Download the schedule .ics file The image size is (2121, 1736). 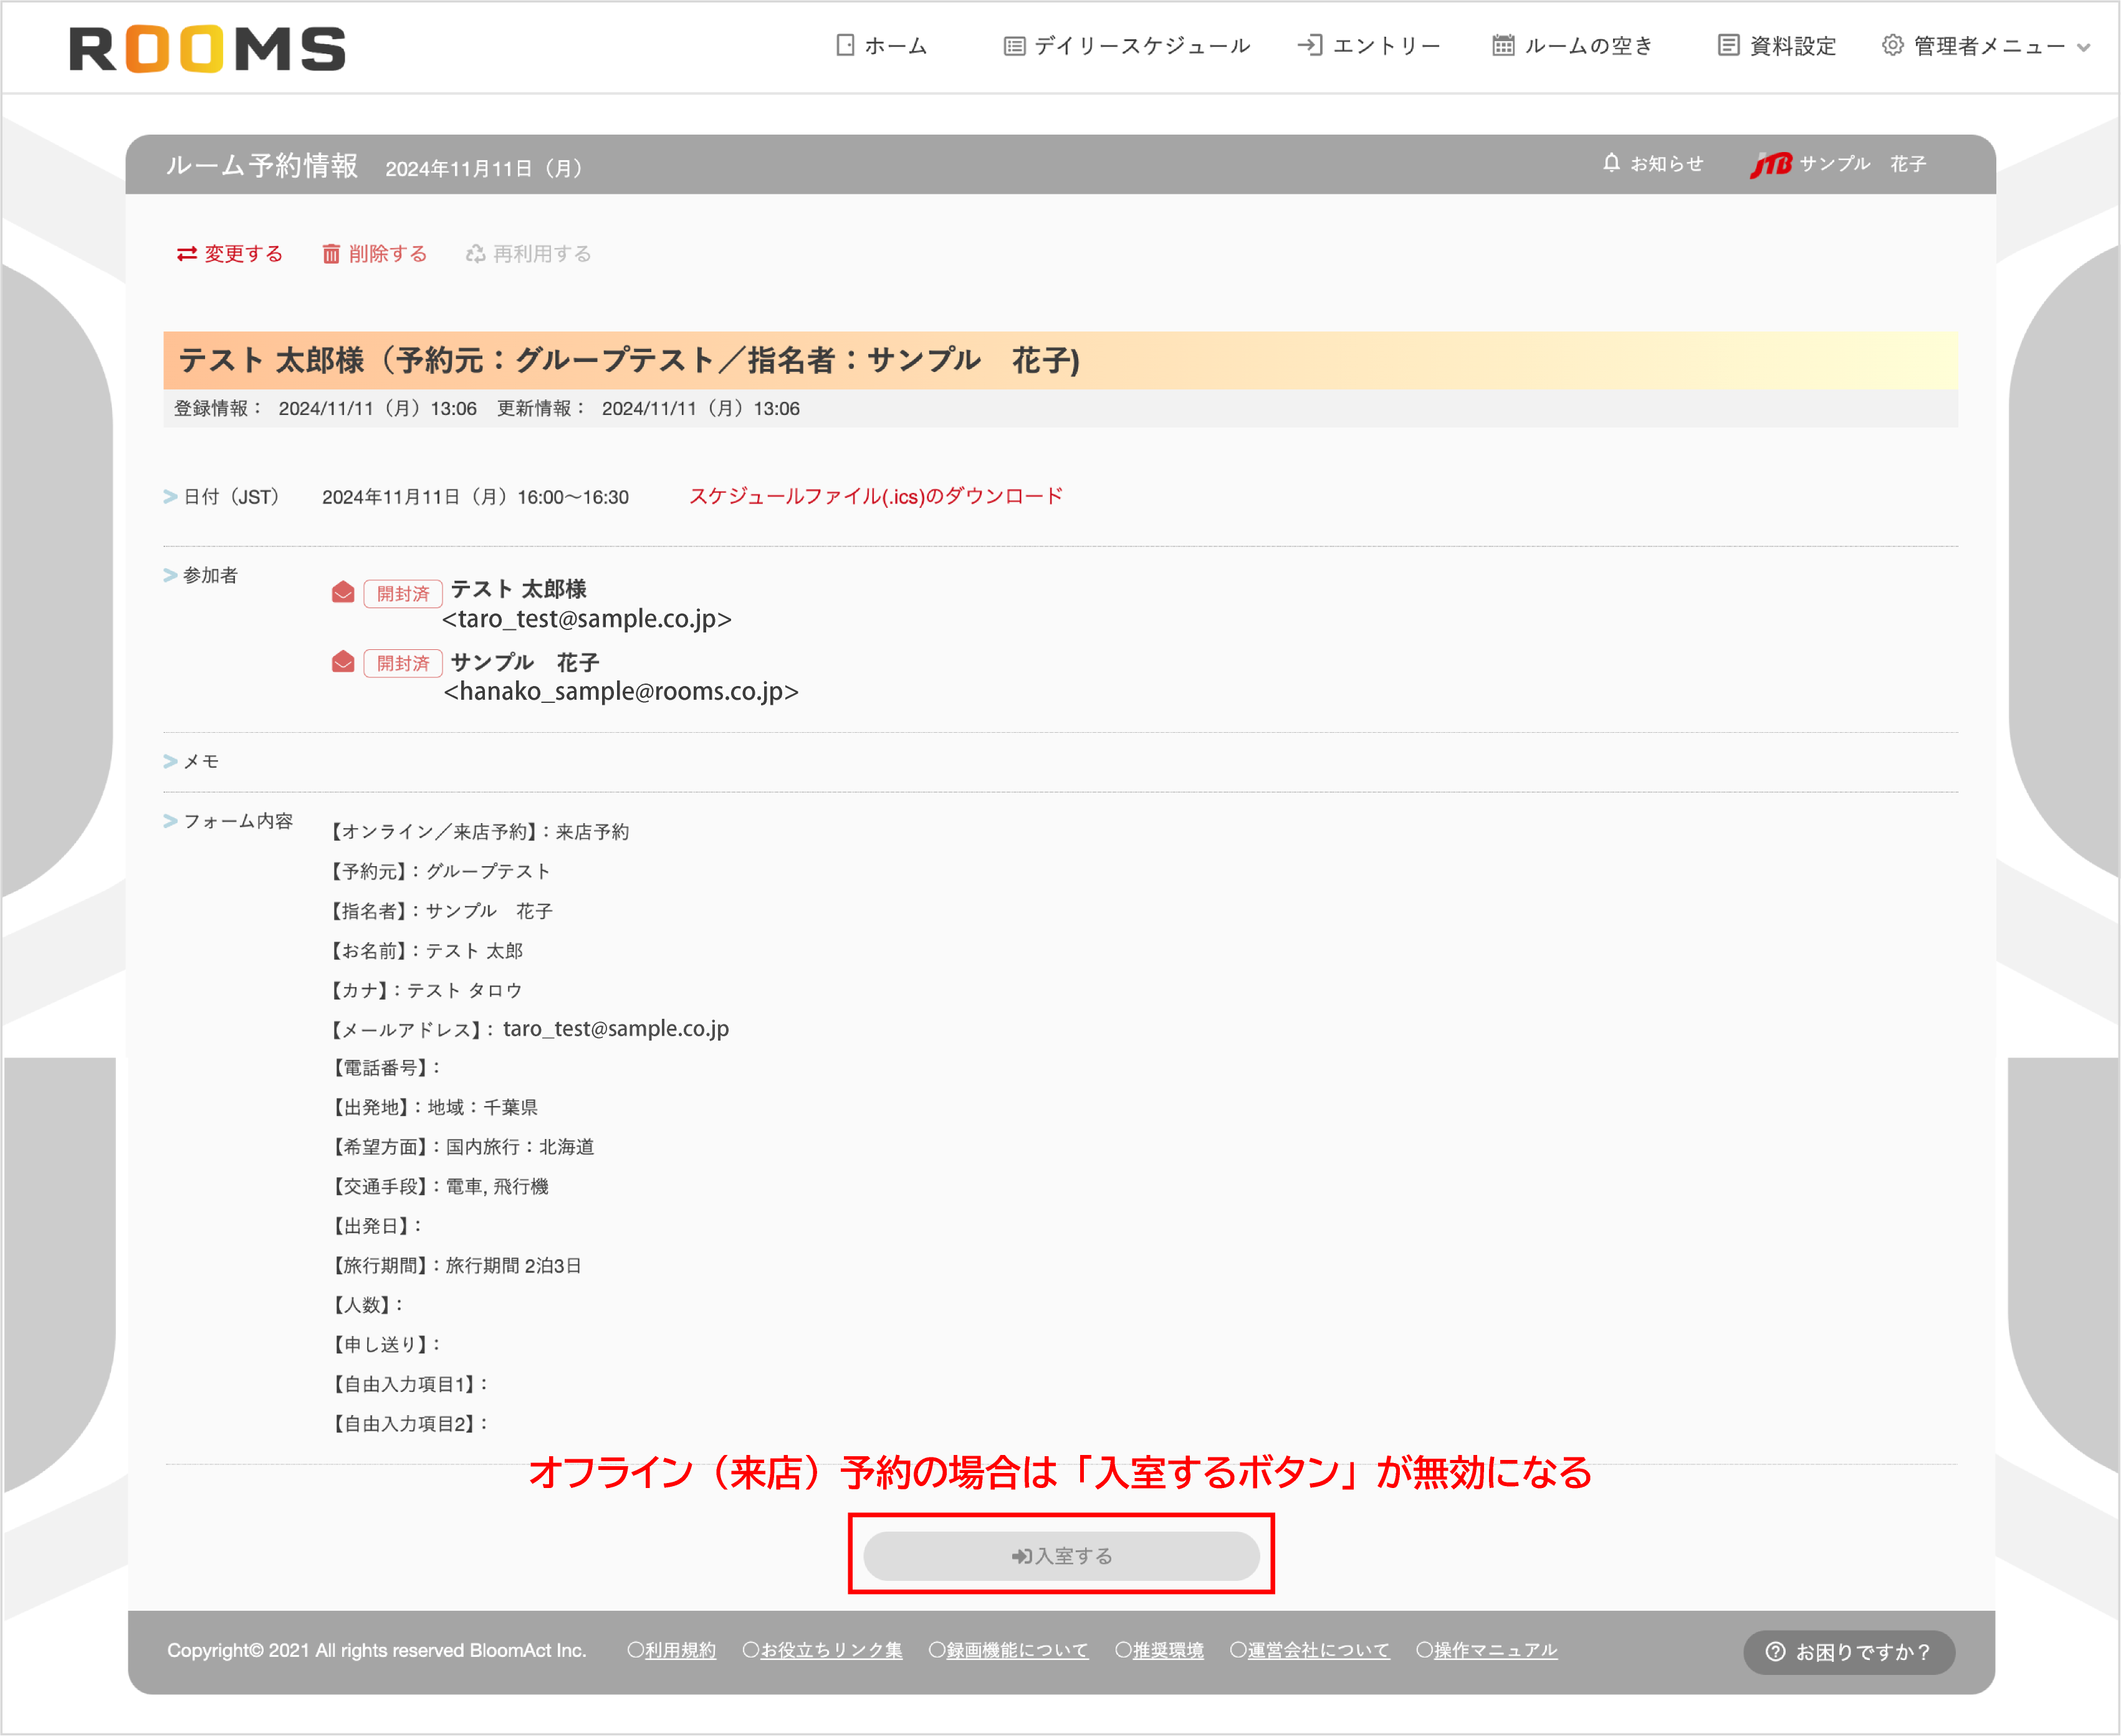tap(877, 495)
